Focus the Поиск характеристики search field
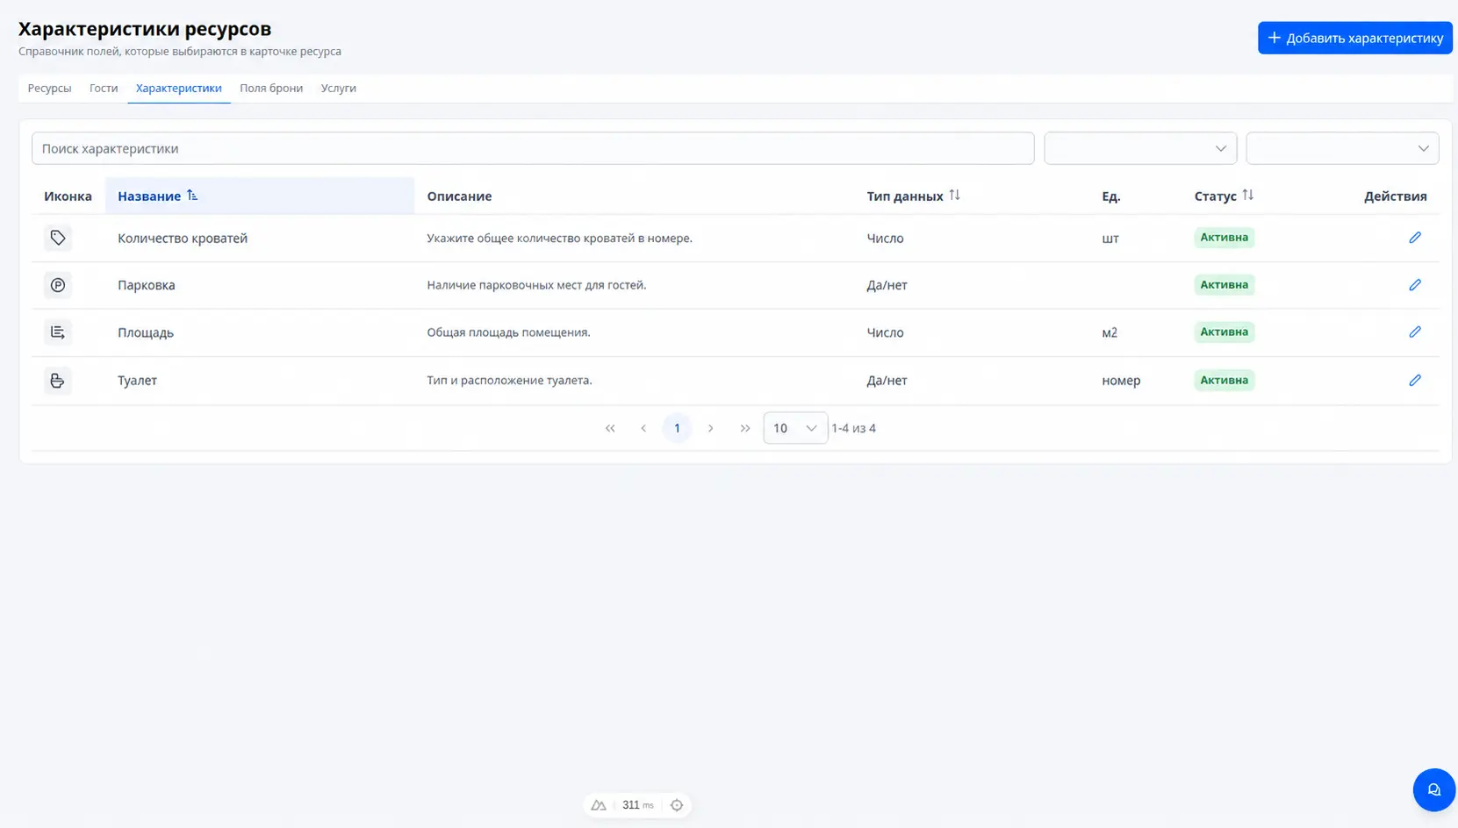 tap(533, 148)
